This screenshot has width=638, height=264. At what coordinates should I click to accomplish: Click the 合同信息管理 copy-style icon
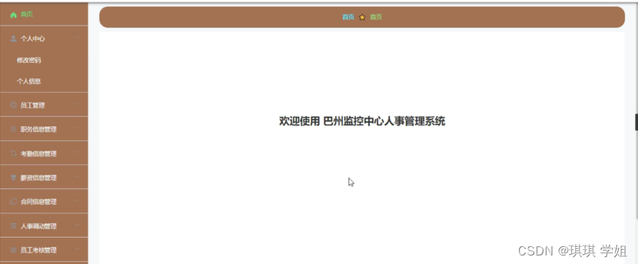pos(14,202)
